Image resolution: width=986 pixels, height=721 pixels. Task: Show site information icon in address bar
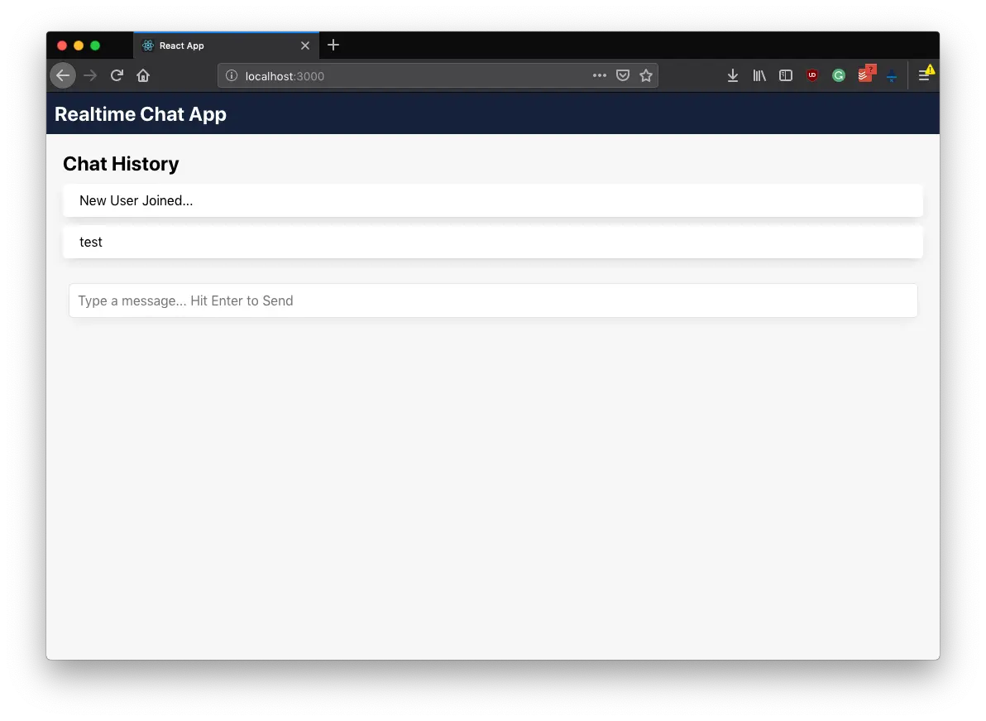coord(232,75)
